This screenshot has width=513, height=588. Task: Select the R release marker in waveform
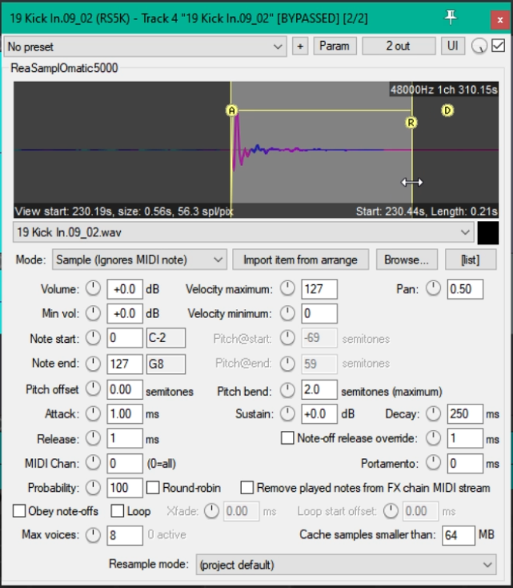(411, 123)
